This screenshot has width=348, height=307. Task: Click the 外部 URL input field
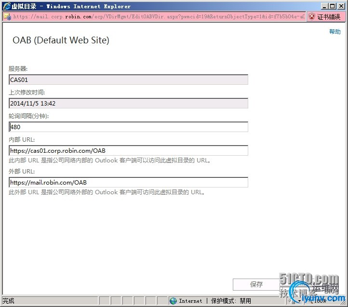(129, 183)
